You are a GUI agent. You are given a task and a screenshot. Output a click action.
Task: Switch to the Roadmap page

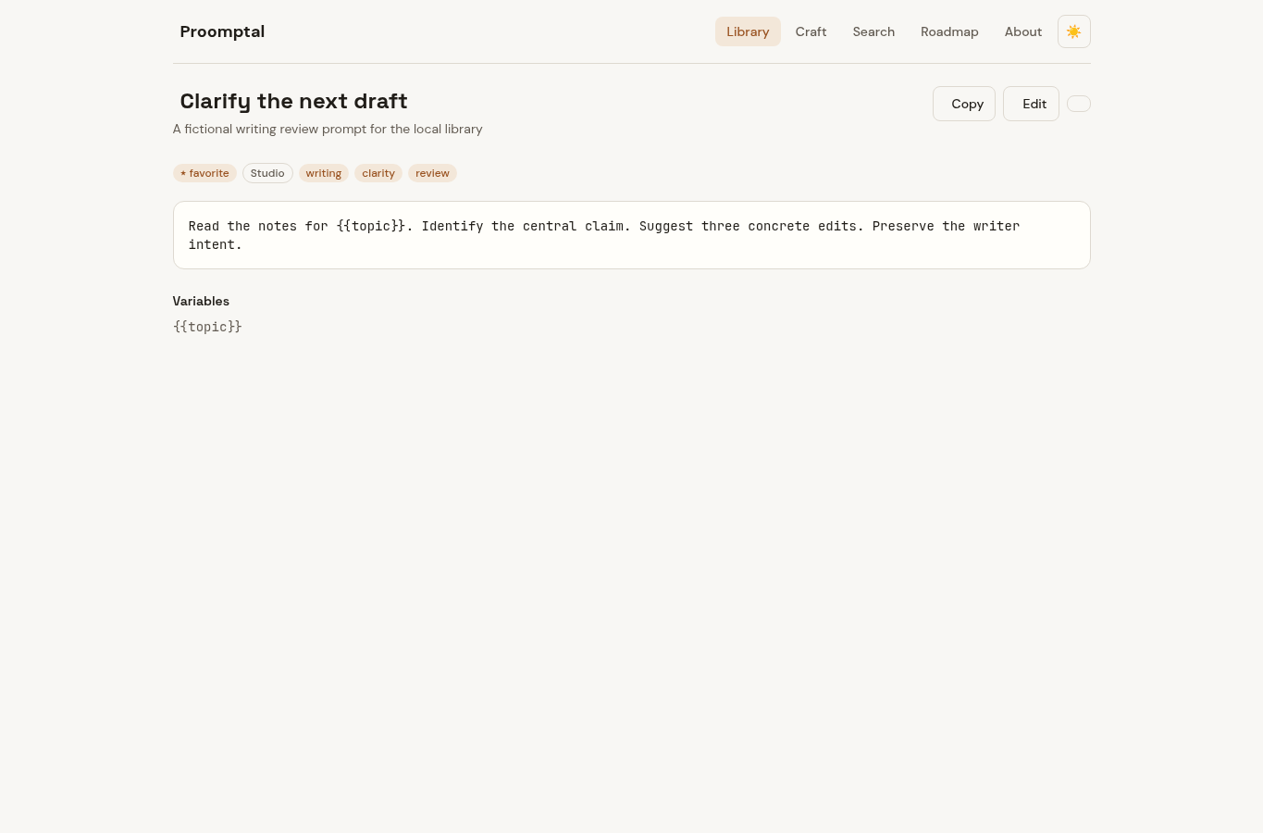tap(949, 31)
